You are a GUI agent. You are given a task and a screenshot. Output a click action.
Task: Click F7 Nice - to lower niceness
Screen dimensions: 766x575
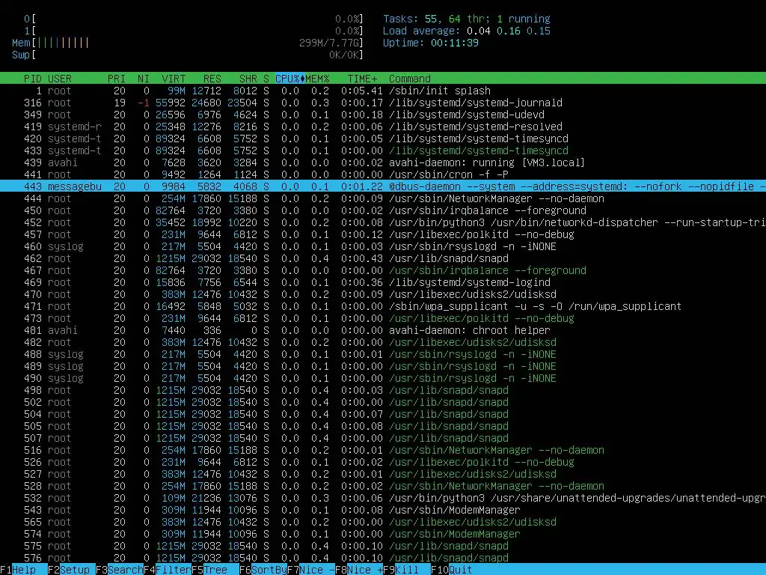click(311, 570)
